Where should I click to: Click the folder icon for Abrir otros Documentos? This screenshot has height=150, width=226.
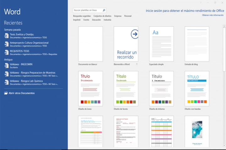point(6,93)
